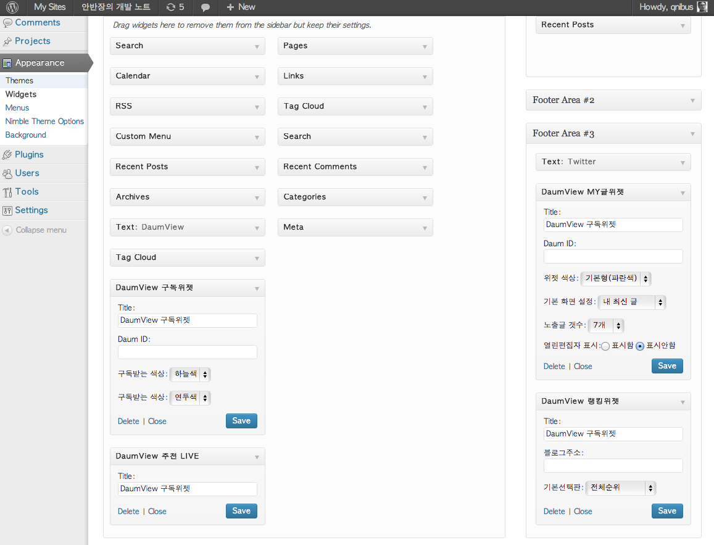The height and width of the screenshot is (545, 714).
Task: Delete the DaumView MY글위젯 widget
Action: click(x=554, y=367)
